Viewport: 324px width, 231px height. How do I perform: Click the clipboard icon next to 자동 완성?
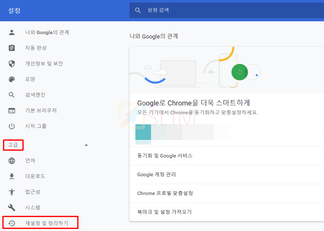point(12,48)
